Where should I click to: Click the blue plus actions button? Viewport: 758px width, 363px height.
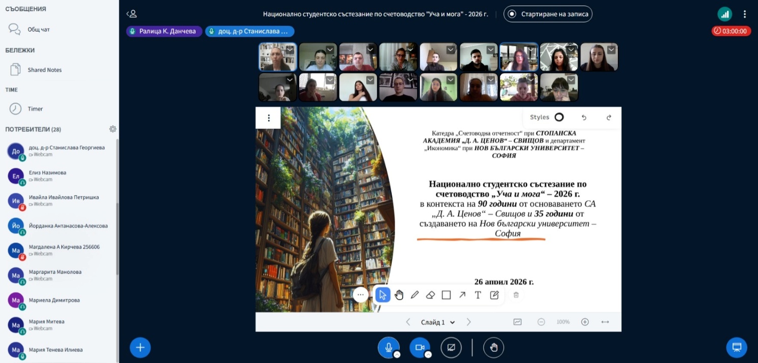click(x=140, y=347)
